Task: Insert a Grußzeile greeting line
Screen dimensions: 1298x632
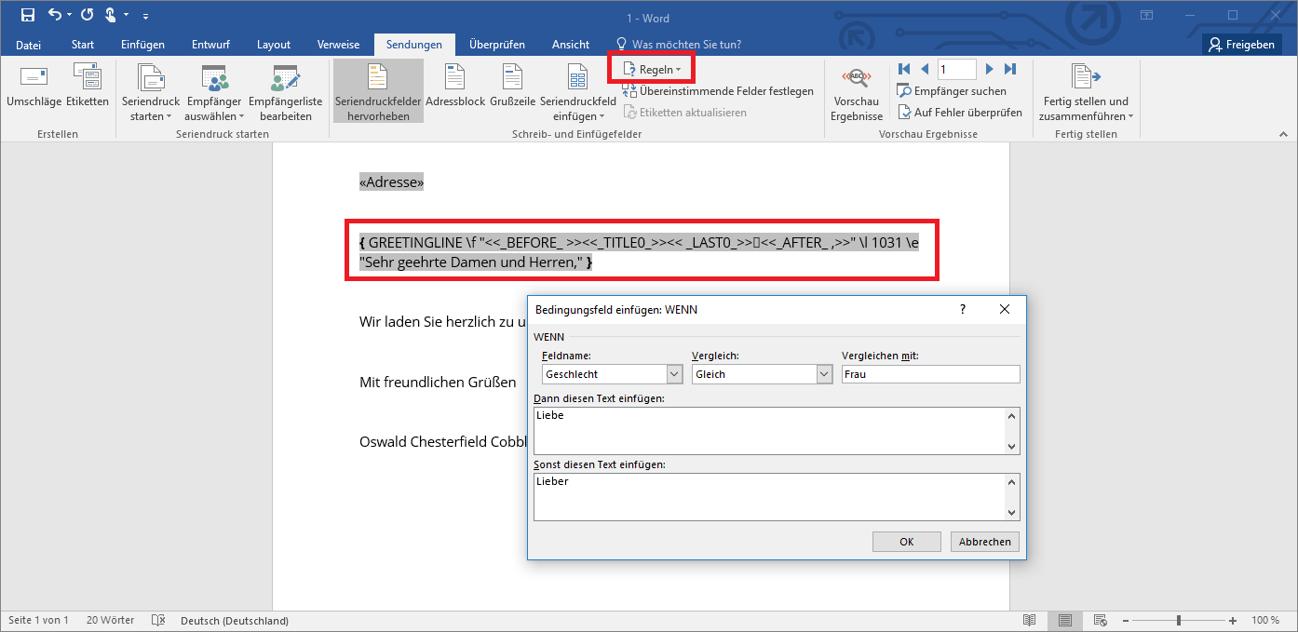Action: [x=512, y=87]
